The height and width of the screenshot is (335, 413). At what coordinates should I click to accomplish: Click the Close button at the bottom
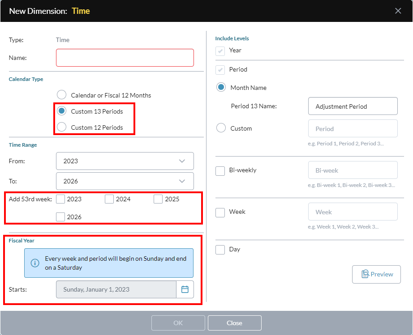point(235,323)
